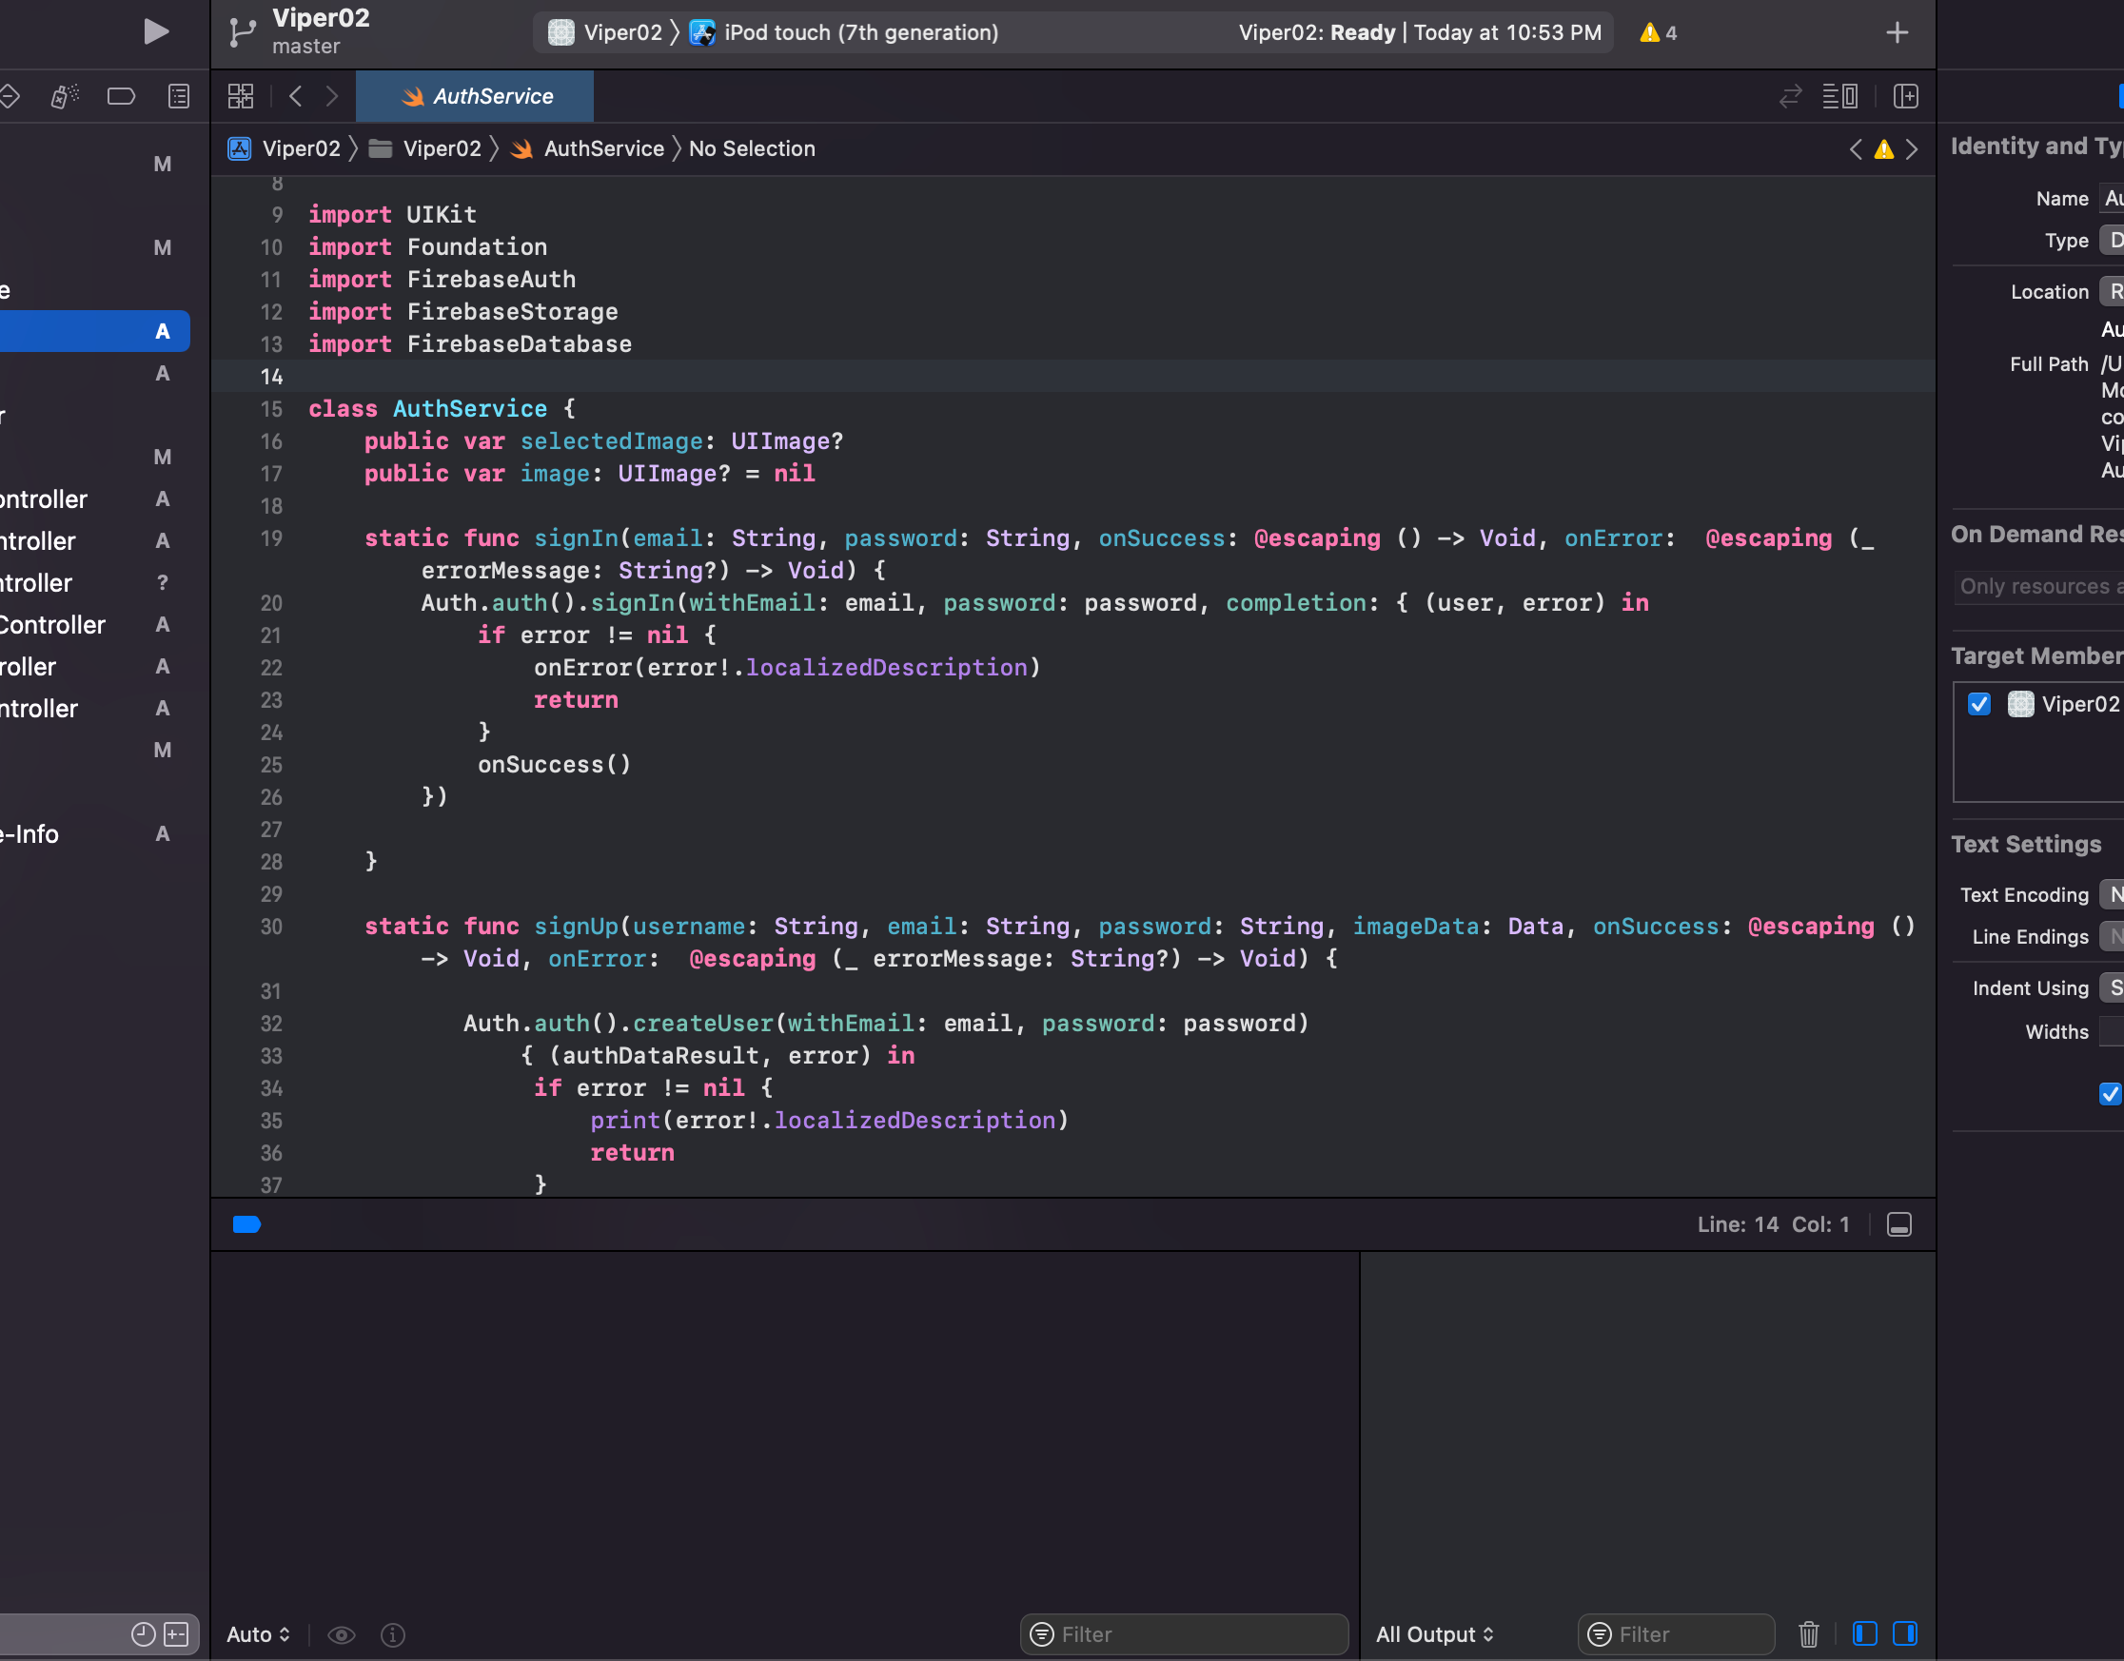Click the add editor pane button
Image resolution: width=2124 pixels, height=1661 pixels.
1905,96
